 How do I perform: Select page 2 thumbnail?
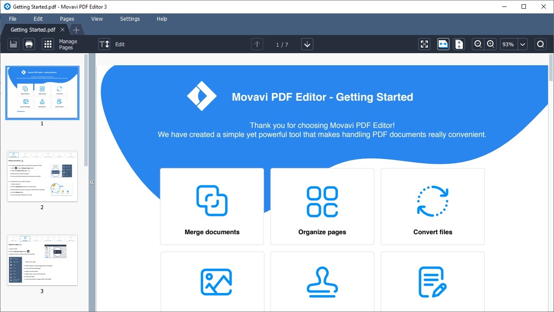pos(42,176)
